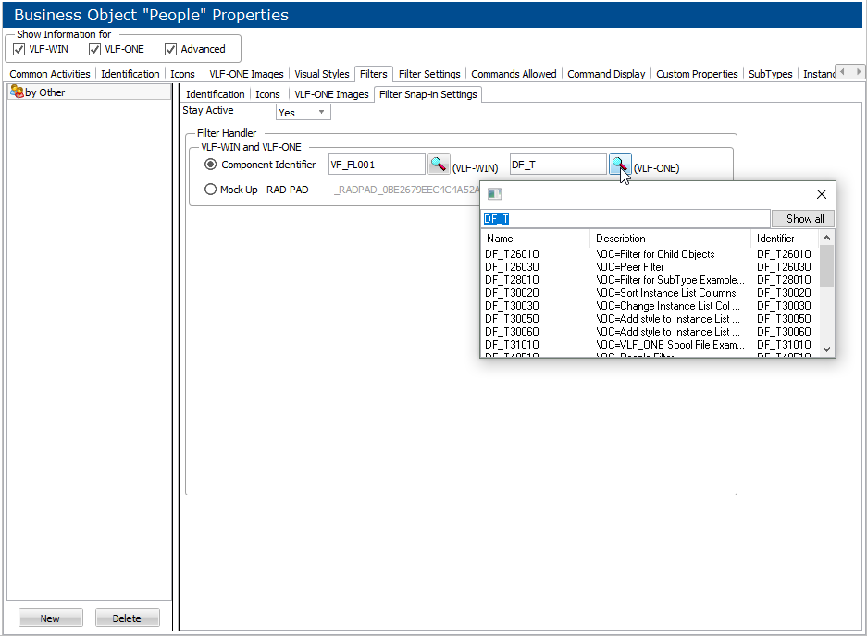The width and height of the screenshot is (867, 636).
Task: Click the VLF-ONE component search magnifier icon
Action: (x=619, y=165)
